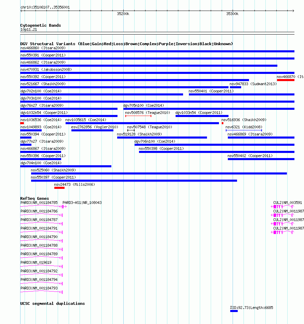304x324 pixels.
Task: Click the nsv466869 (Itsara2009) label
Action: click(250, 134)
